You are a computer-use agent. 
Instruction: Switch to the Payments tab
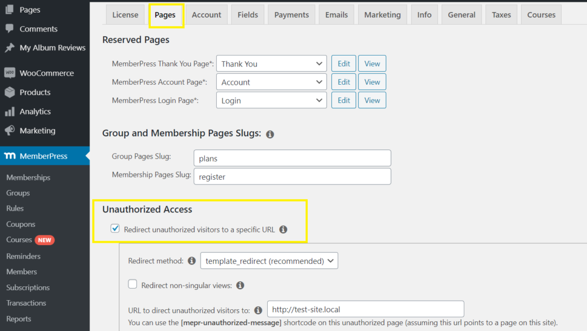291,15
